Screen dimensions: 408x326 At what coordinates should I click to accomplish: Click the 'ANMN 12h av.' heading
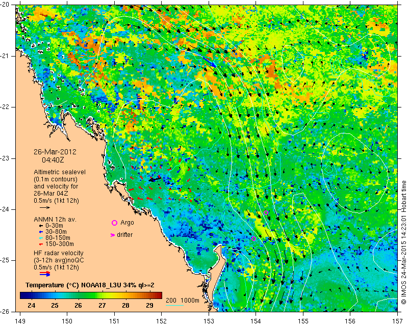55,219
